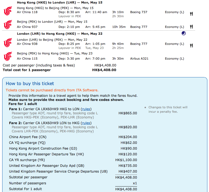Viewport: 209px width, 192px height.
Task: Click penalty fee change notice
Action: (x=168, y=109)
